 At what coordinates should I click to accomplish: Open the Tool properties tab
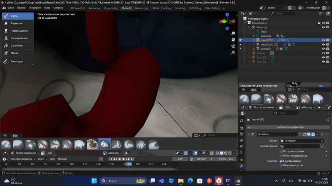(x=242, y=121)
